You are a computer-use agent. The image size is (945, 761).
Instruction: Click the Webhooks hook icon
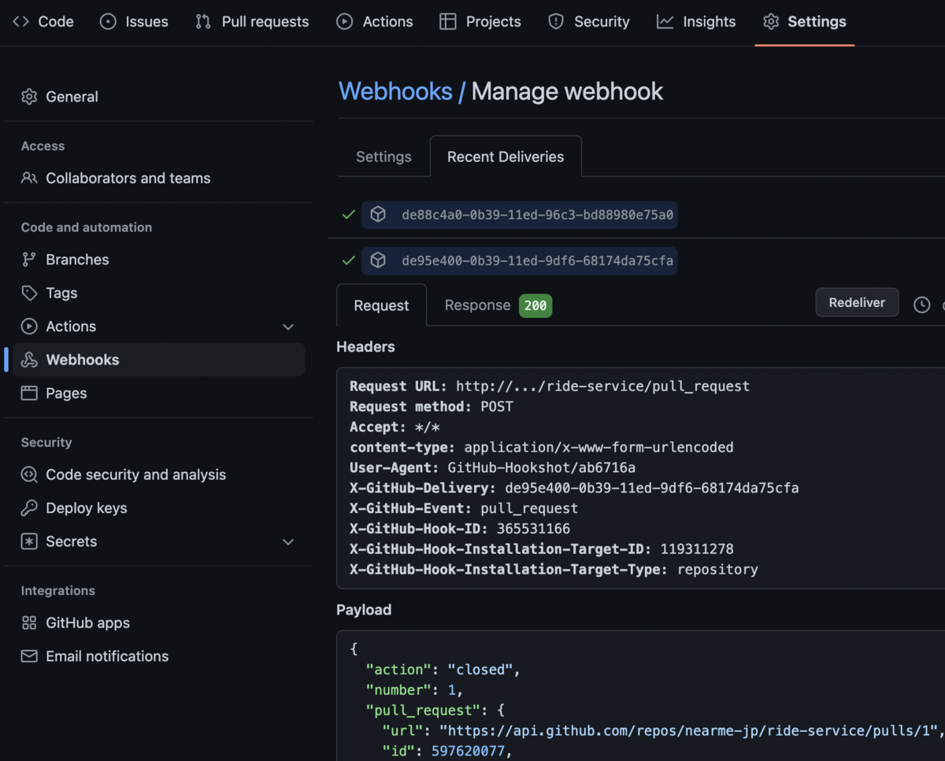click(29, 360)
